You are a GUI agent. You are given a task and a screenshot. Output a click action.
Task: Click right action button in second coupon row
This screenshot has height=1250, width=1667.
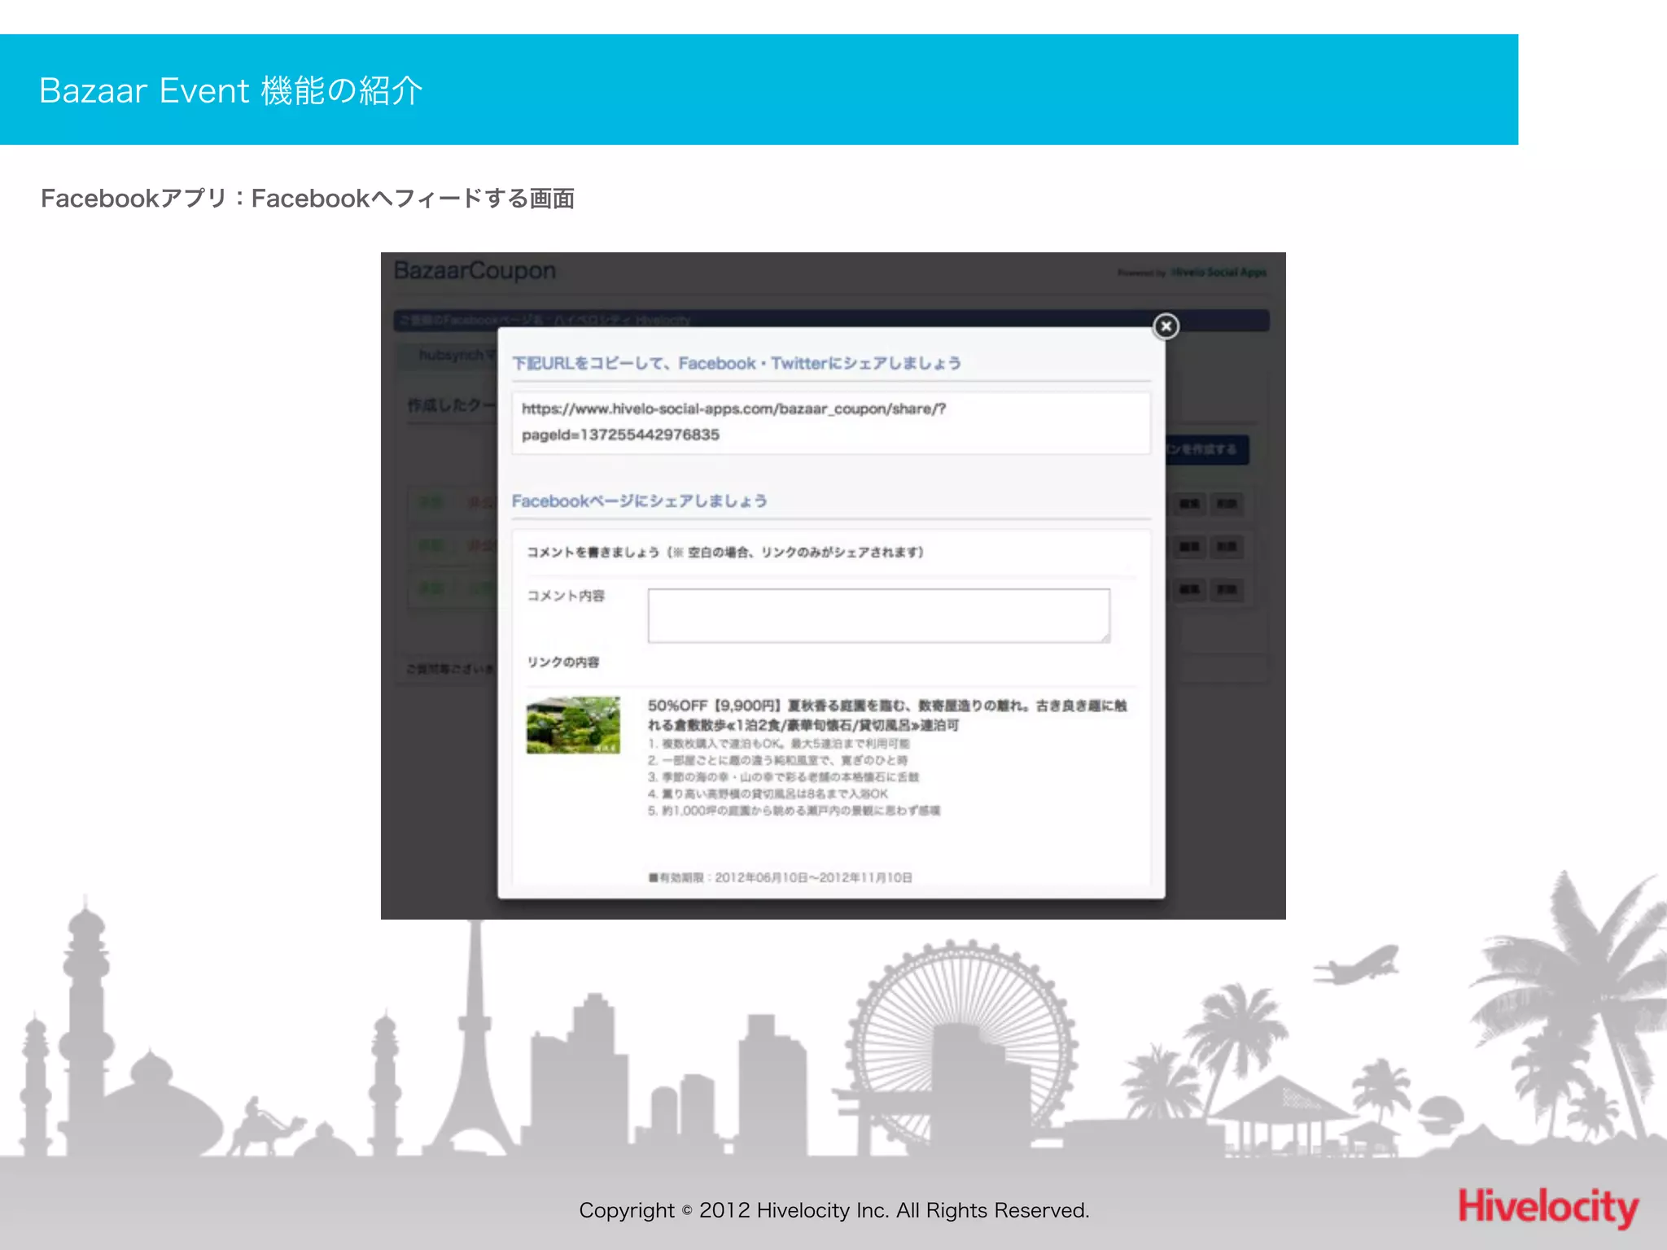tap(1227, 547)
